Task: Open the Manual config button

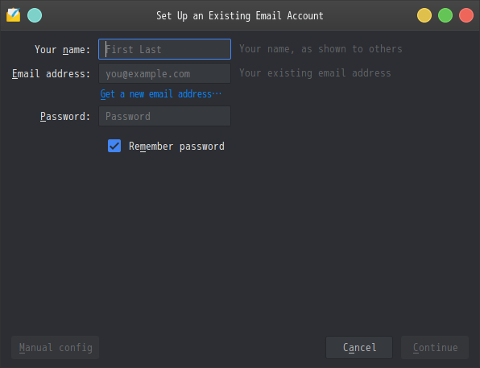Action: coord(55,348)
